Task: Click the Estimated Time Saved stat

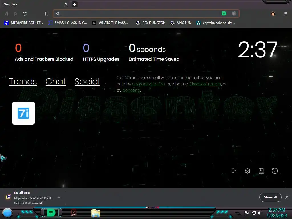Action: click(x=154, y=52)
